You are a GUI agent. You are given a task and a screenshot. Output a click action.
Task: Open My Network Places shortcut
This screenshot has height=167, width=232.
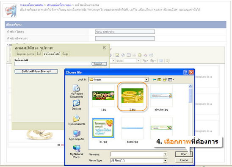point(77,151)
